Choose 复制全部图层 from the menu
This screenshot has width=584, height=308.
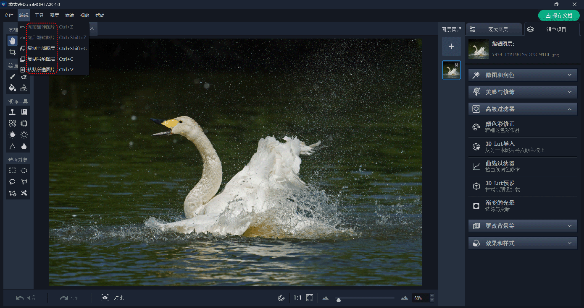pyautogui.click(x=53, y=48)
